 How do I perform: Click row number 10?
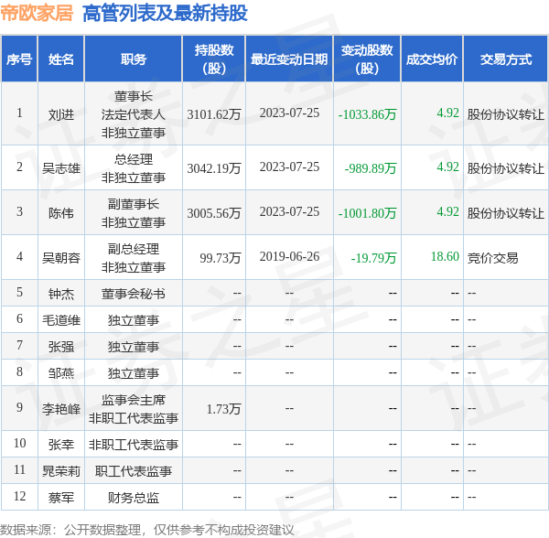click(19, 443)
